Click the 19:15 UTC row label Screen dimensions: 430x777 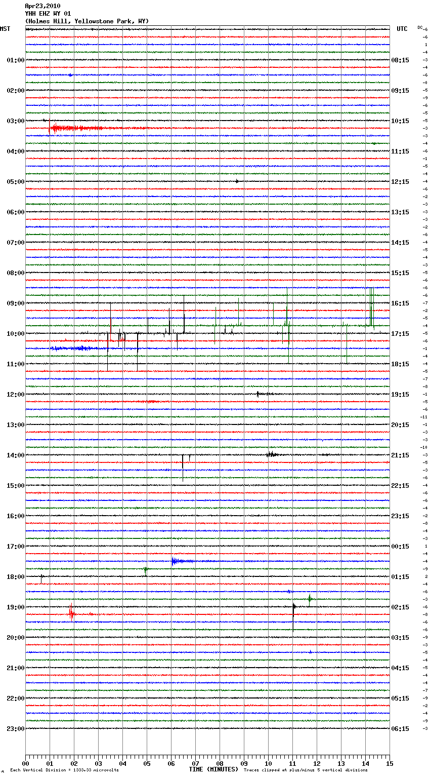(x=400, y=395)
